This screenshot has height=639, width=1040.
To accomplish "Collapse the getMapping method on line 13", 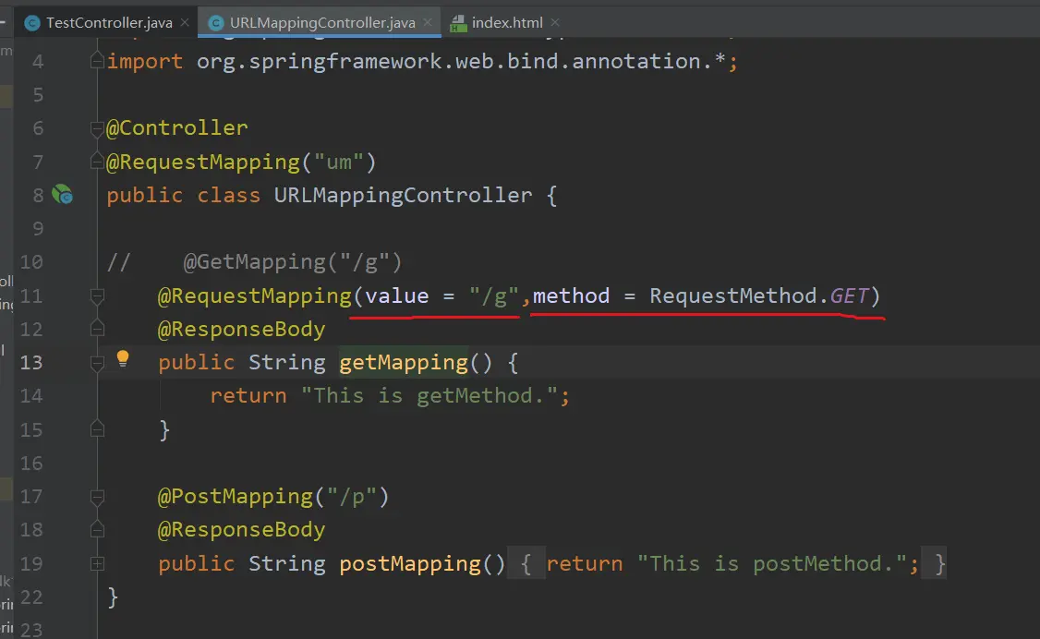I will (x=97, y=363).
